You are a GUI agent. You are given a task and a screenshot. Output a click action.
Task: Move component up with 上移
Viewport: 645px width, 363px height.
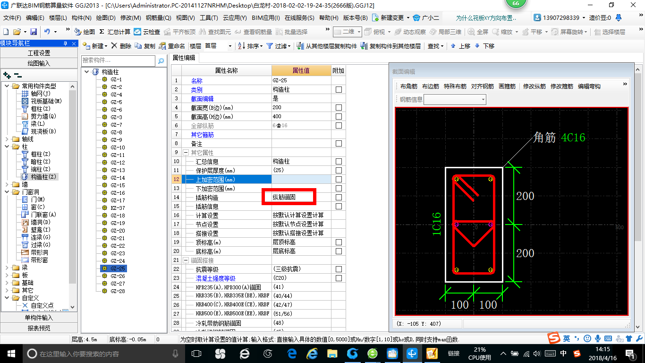(x=460, y=46)
